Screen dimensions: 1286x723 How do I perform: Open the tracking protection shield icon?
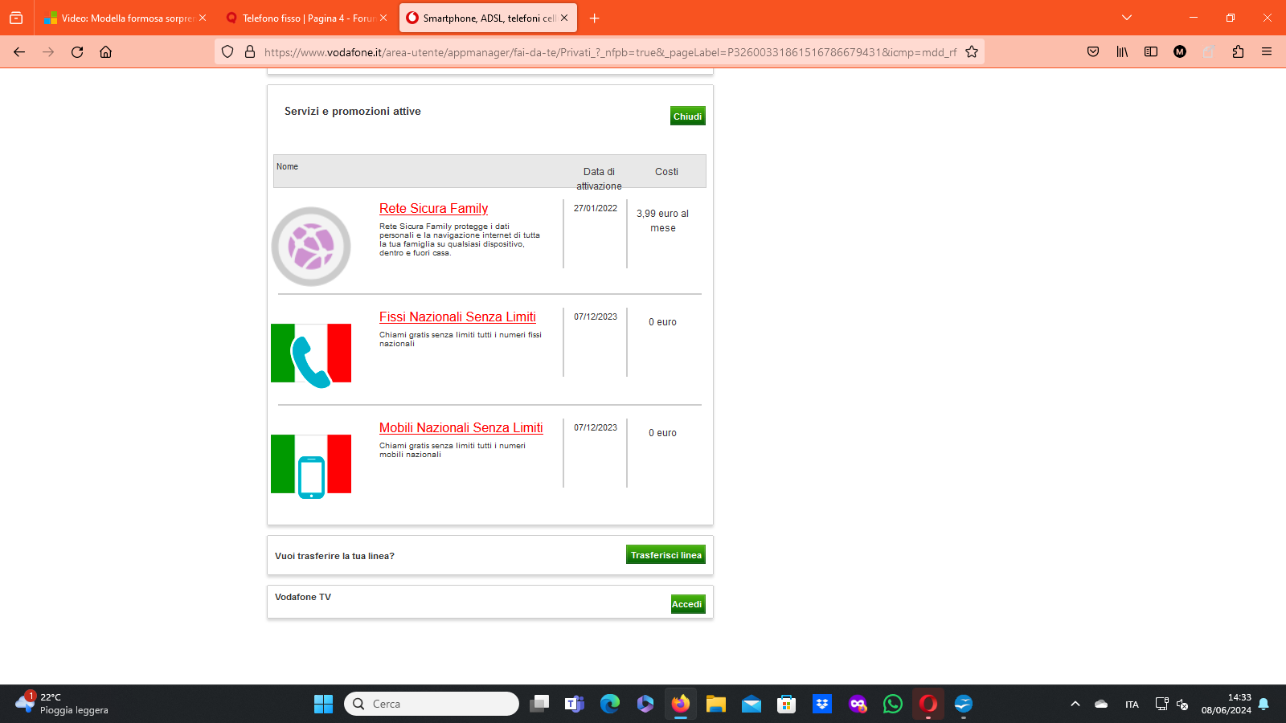[227, 52]
